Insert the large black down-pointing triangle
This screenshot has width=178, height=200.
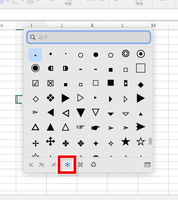(81, 112)
